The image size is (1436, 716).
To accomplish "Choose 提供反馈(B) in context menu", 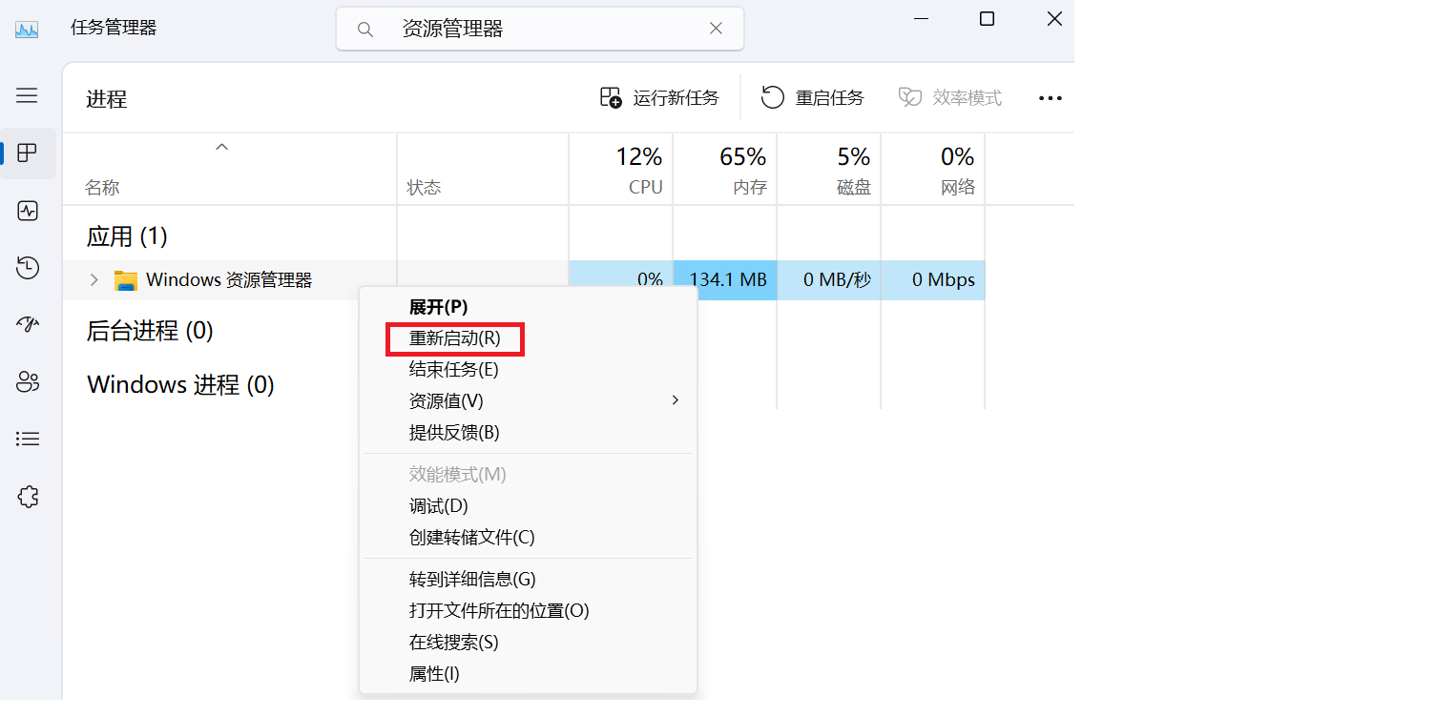I will point(454,433).
